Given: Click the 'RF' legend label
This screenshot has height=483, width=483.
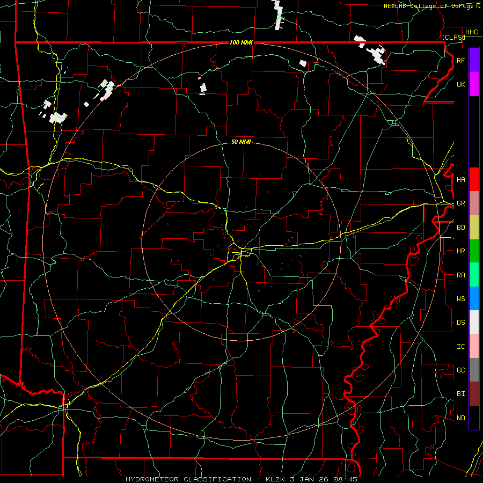Looking at the screenshot, I should click(461, 60).
